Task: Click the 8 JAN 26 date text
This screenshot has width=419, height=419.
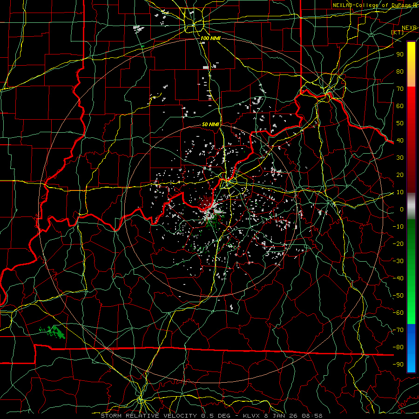Action: pos(281,416)
